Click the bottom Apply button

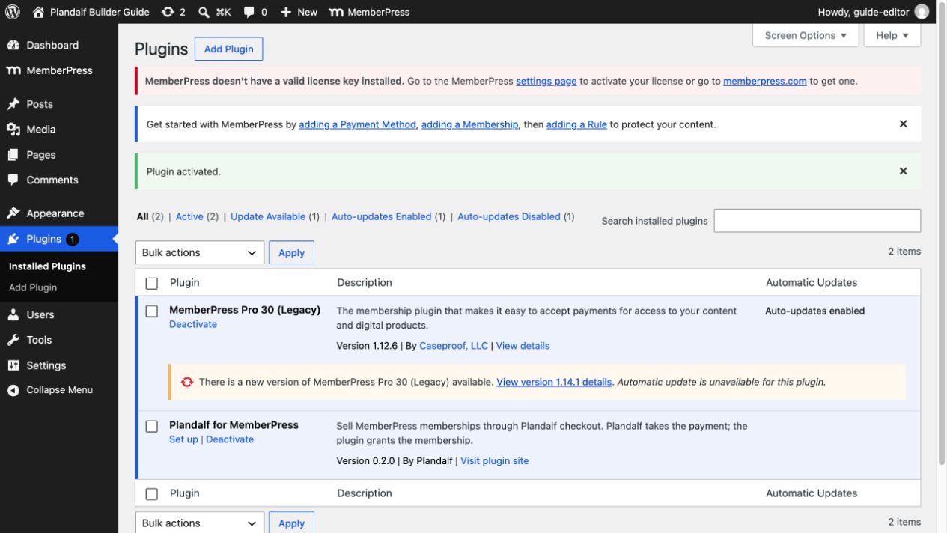pos(291,523)
